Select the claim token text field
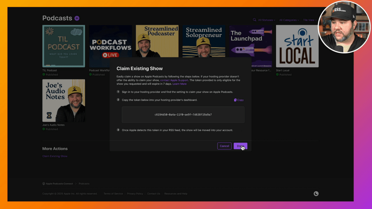This screenshot has width=372, height=209. click(x=183, y=115)
